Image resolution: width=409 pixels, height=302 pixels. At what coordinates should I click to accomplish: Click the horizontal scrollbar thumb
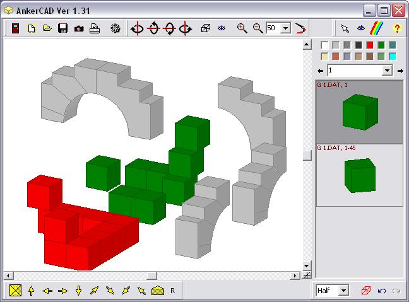(x=151, y=276)
